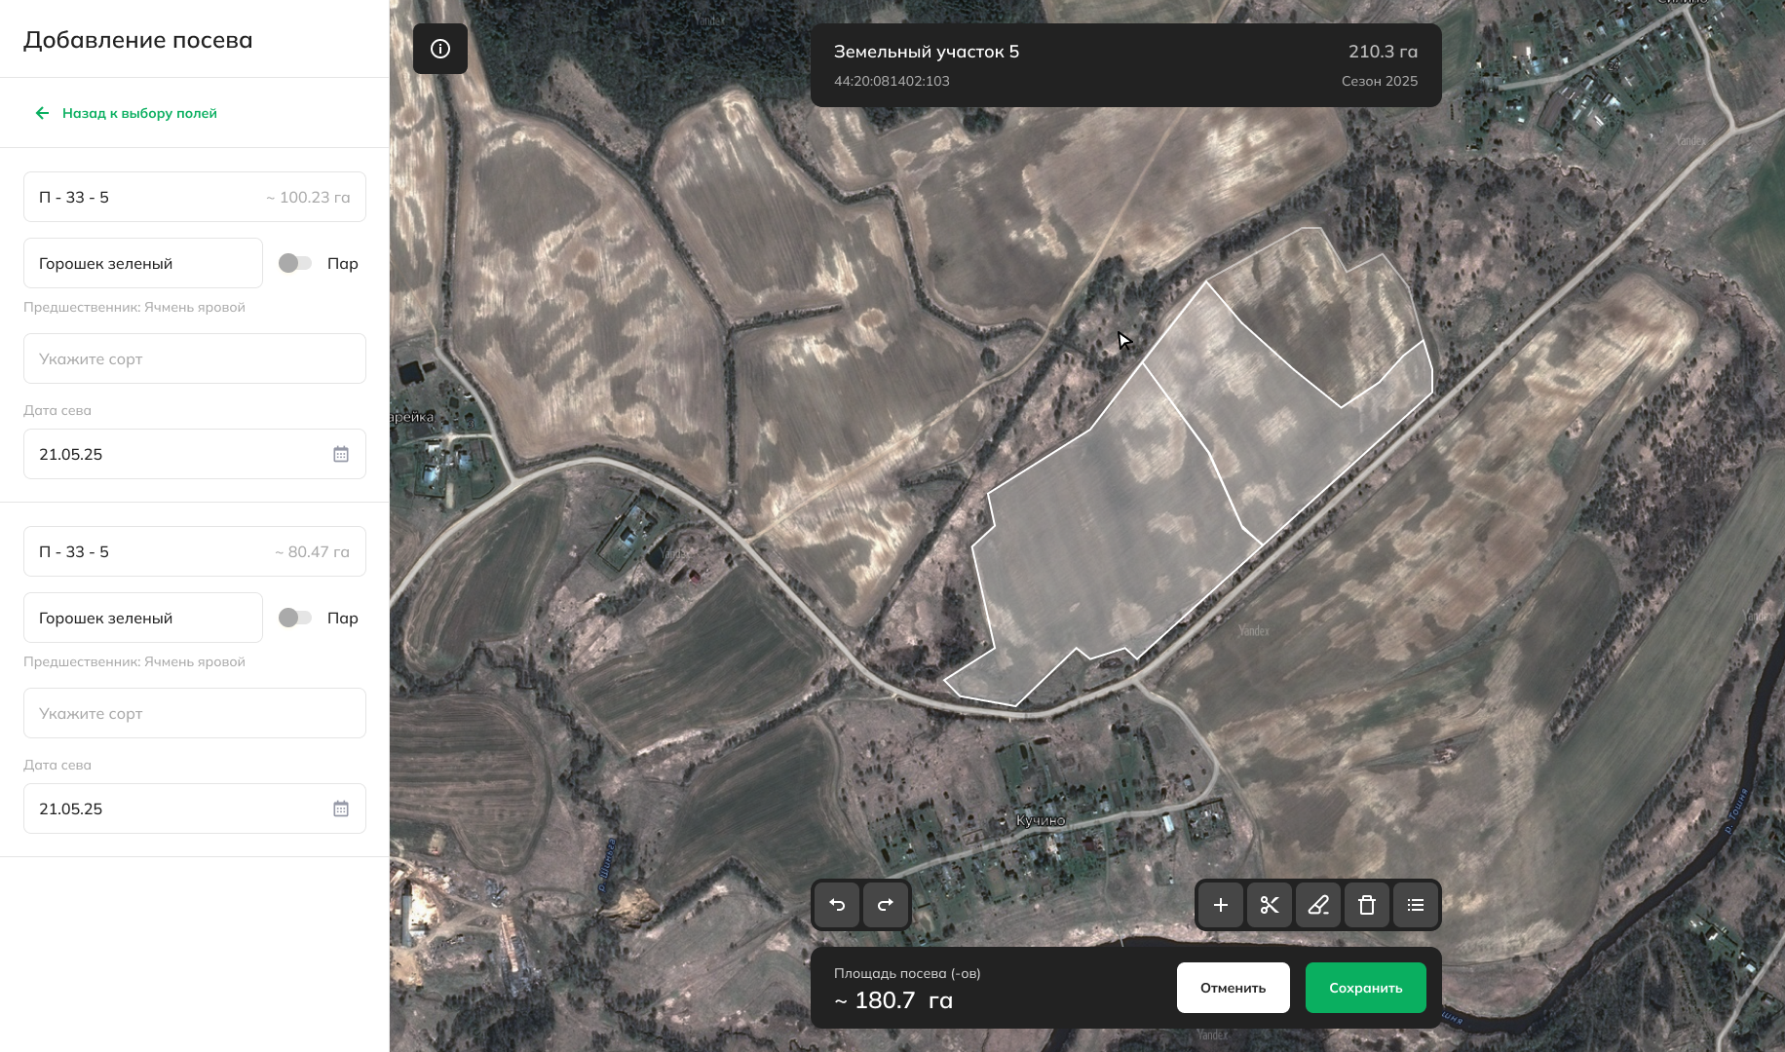
Task: Click the second Укажите сорт field
Action: tap(195, 713)
